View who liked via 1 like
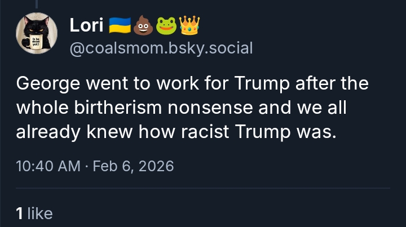The image size is (406, 227). 34,213
